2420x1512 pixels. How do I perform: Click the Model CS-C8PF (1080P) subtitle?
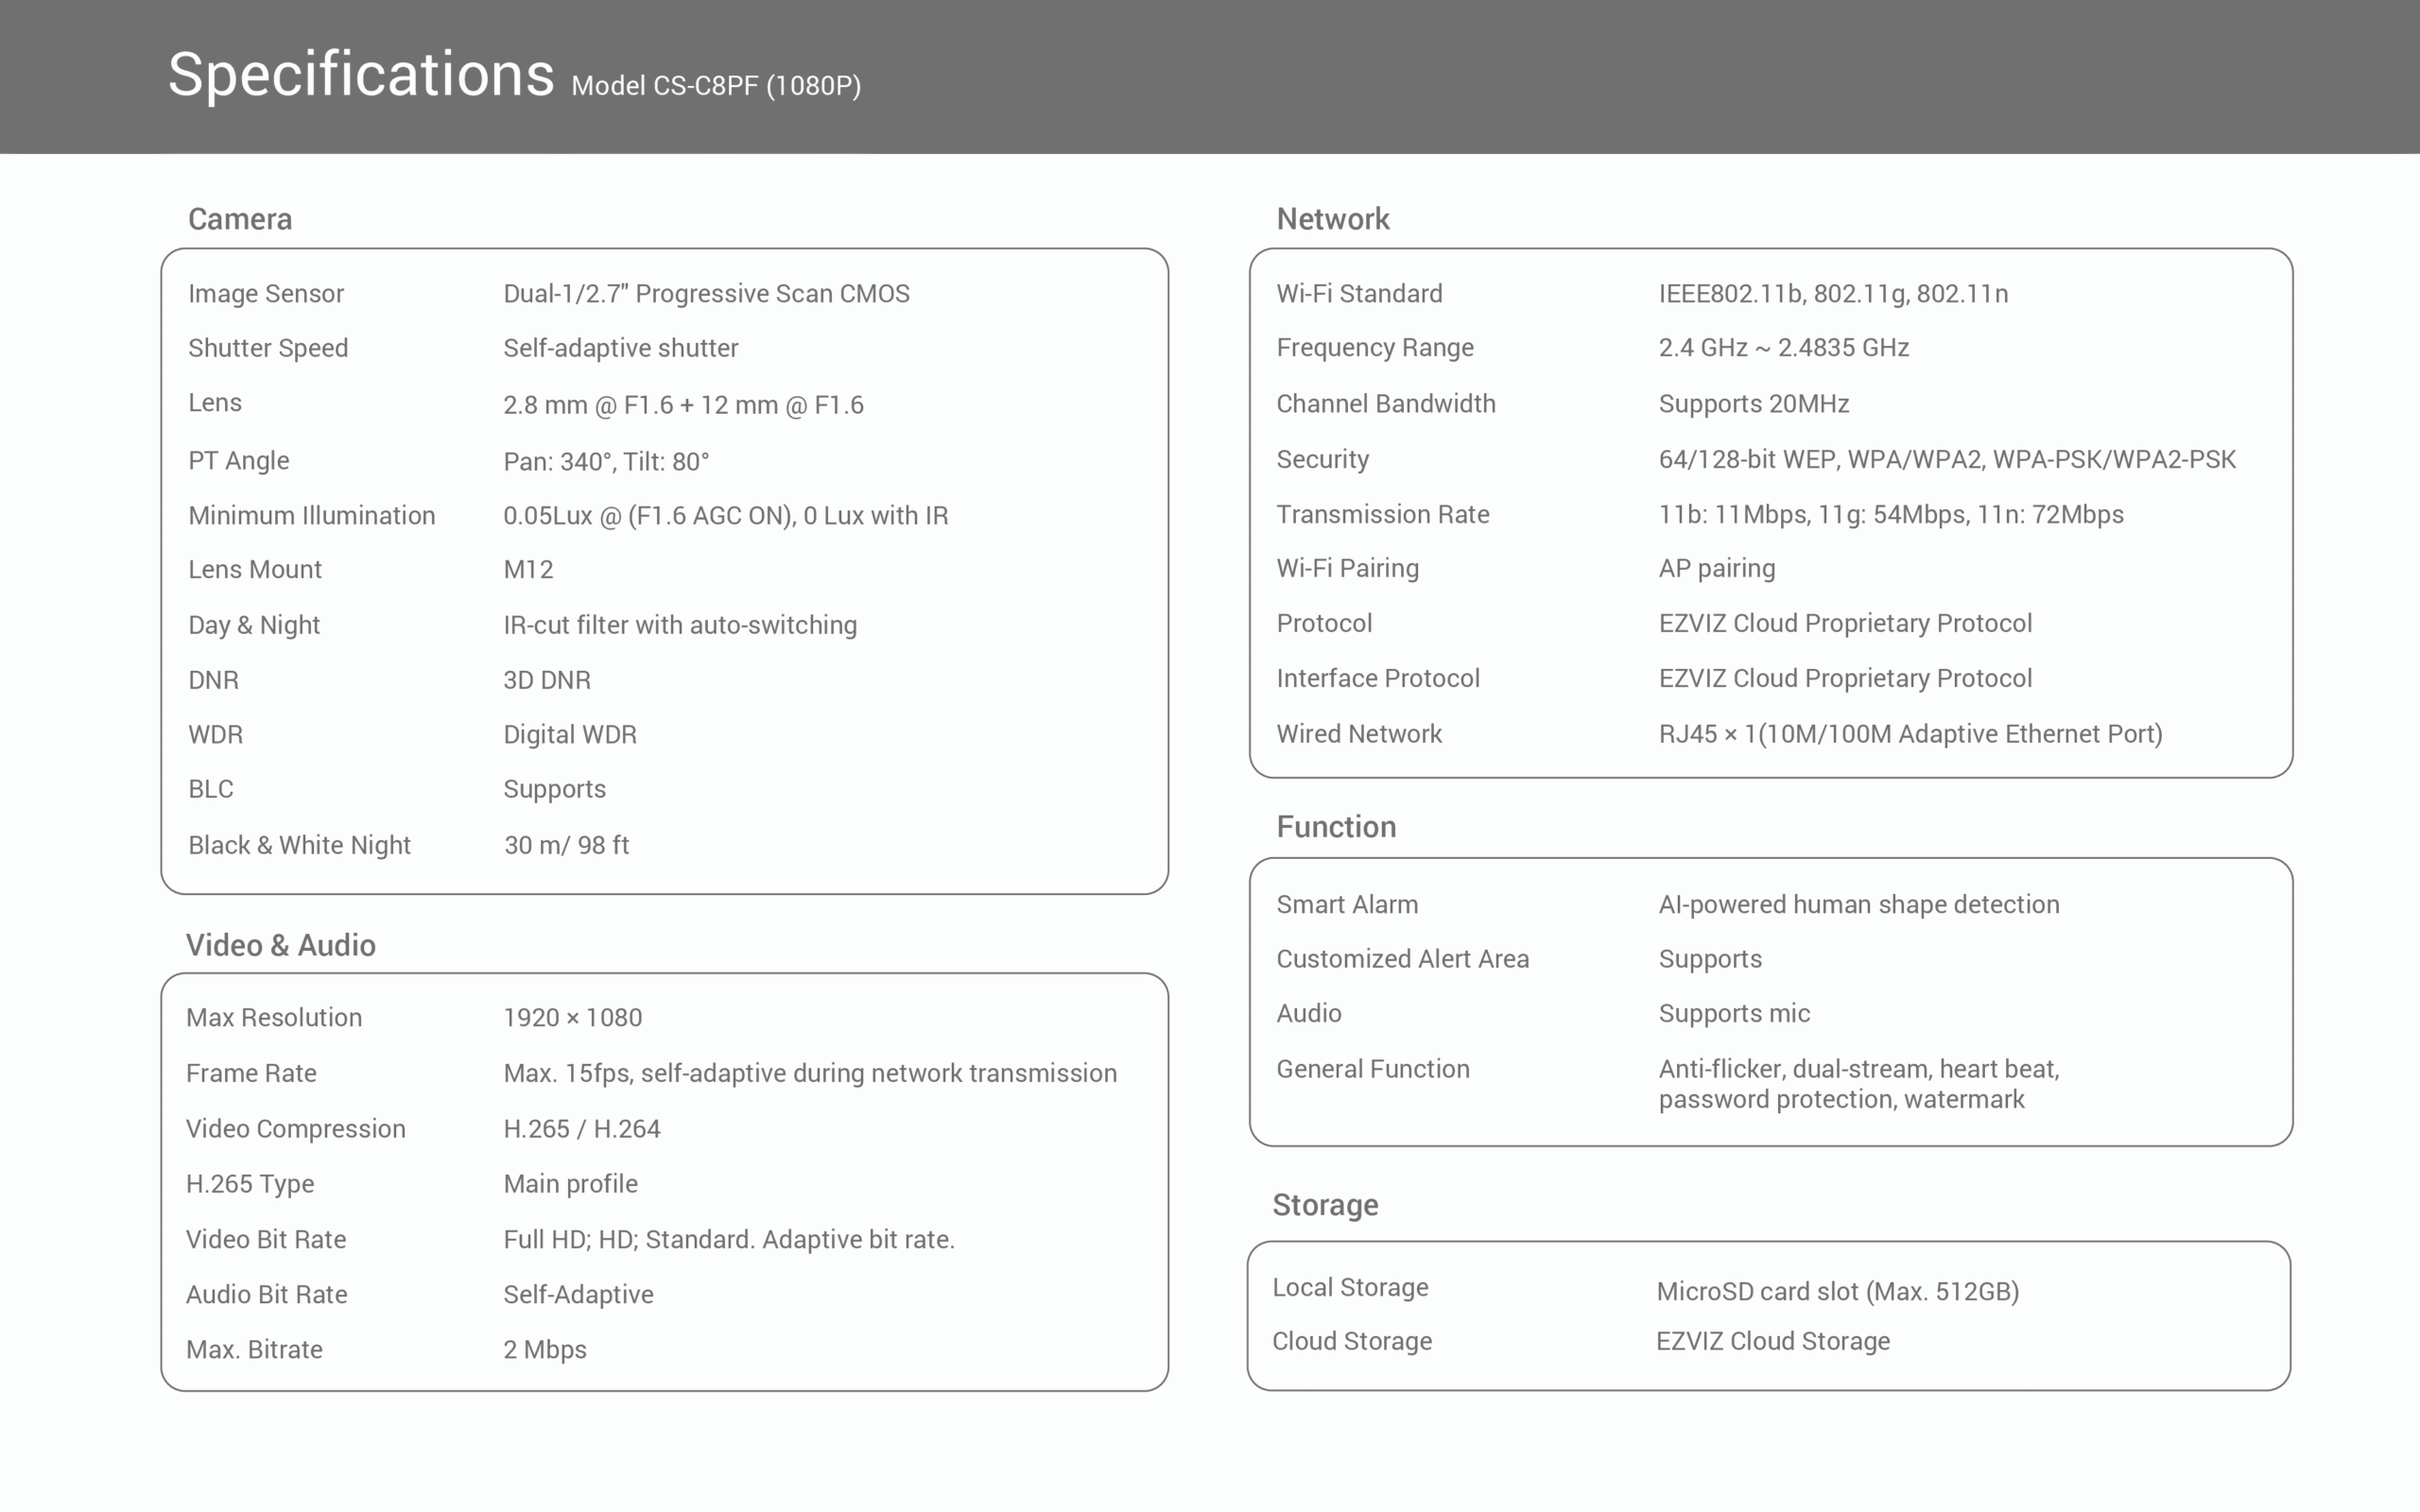click(715, 86)
